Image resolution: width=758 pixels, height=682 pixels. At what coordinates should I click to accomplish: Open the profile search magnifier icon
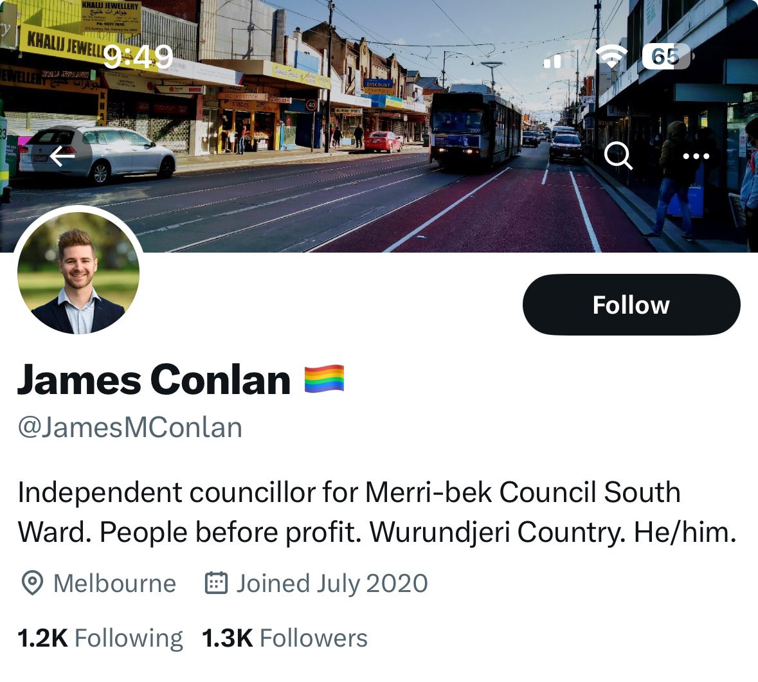(618, 156)
